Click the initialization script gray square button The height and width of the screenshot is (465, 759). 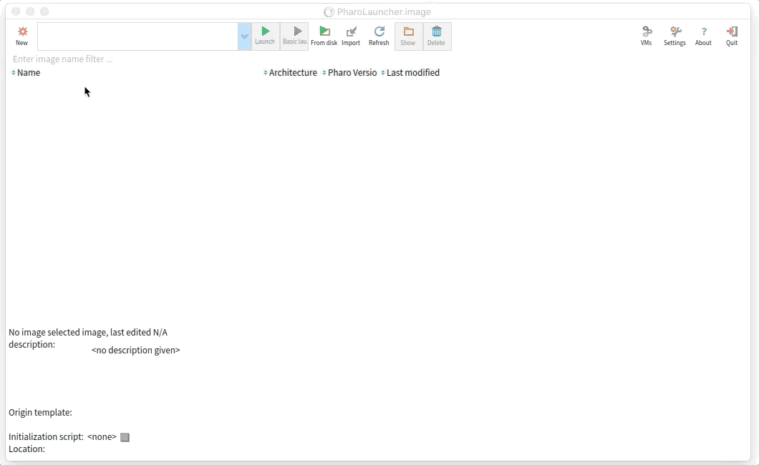click(x=125, y=437)
